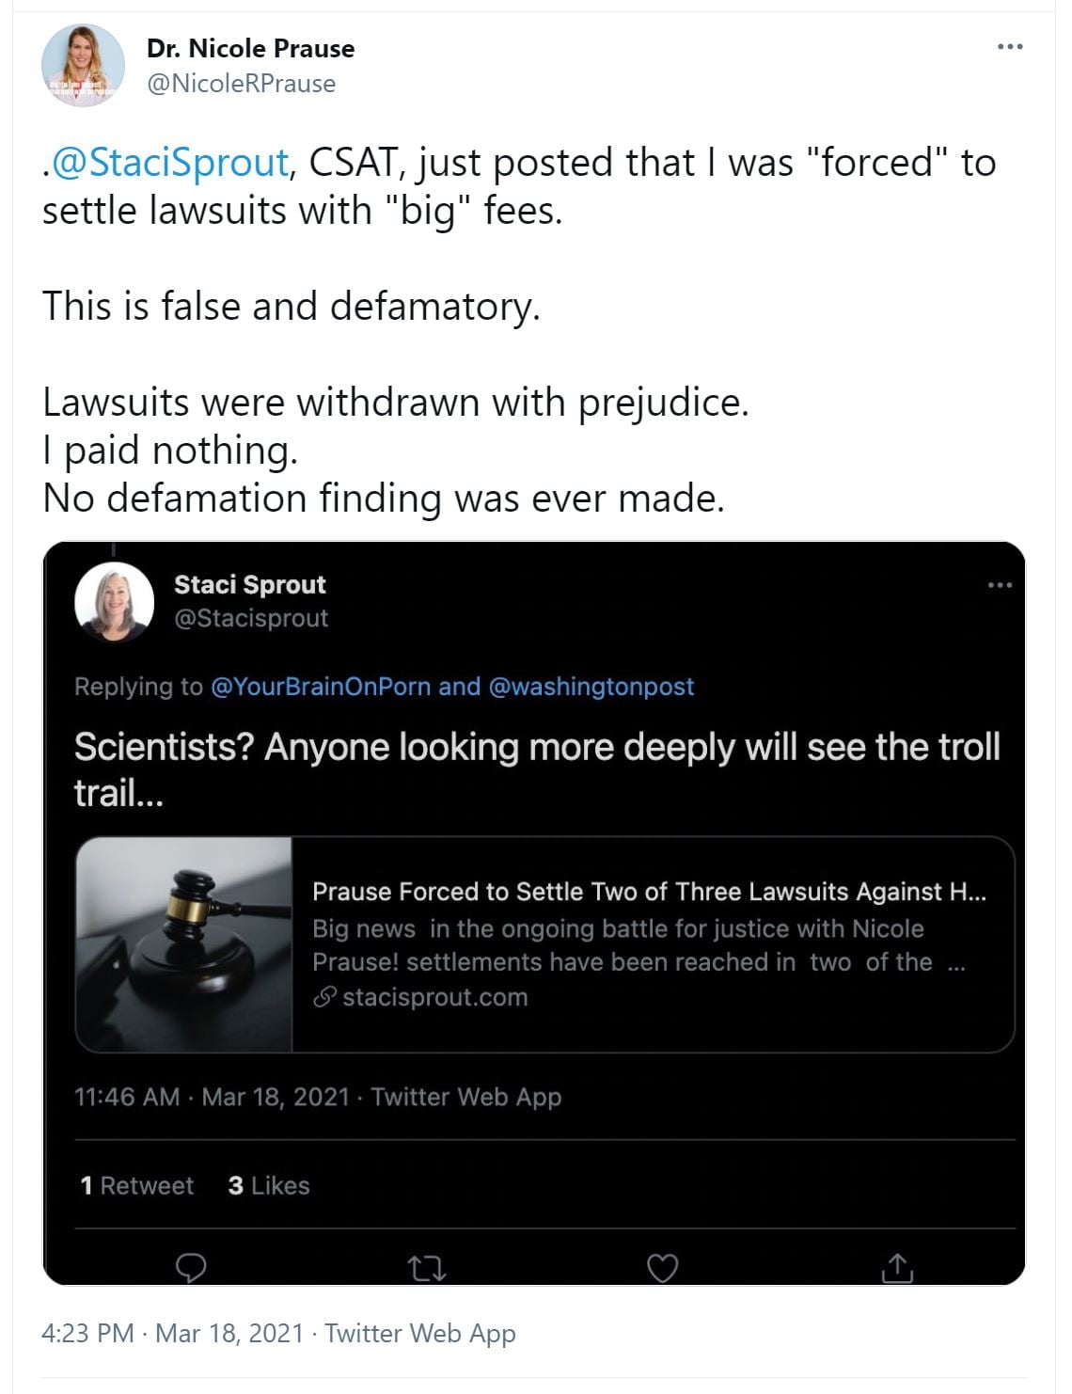Open more options menu on main tweet
The height and width of the screenshot is (1394, 1072).
coord(1010,46)
